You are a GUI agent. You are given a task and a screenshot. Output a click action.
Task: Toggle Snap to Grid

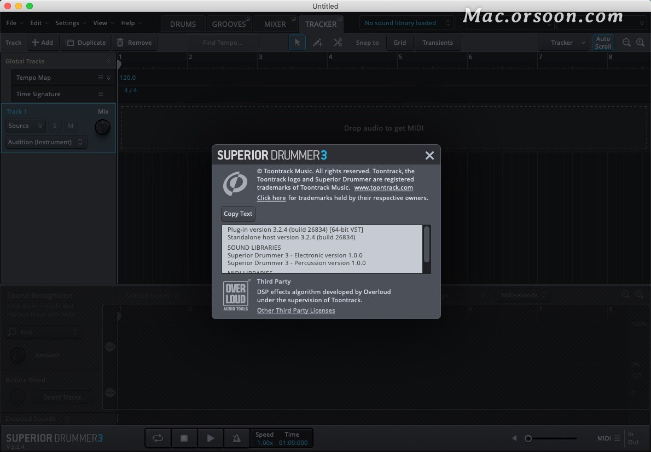[399, 42]
